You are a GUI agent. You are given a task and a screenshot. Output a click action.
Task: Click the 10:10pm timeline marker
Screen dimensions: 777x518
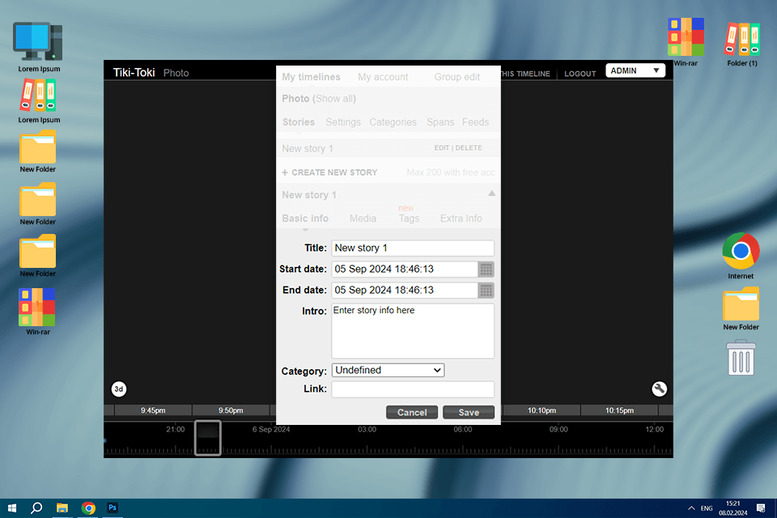(x=541, y=410)
